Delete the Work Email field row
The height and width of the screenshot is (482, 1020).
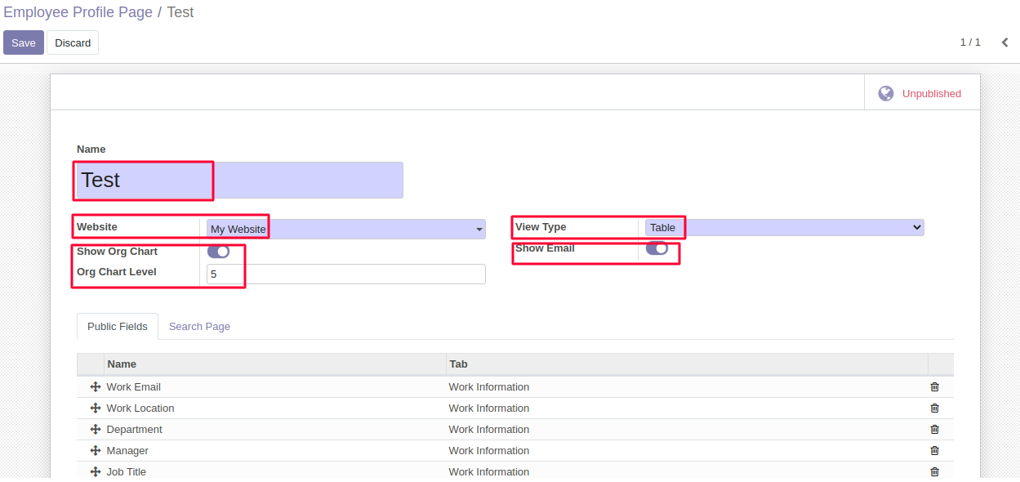(934, 387)
